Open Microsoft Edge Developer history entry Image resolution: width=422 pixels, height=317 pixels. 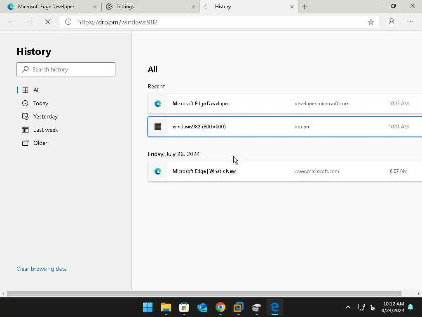[x=285, y=104]
